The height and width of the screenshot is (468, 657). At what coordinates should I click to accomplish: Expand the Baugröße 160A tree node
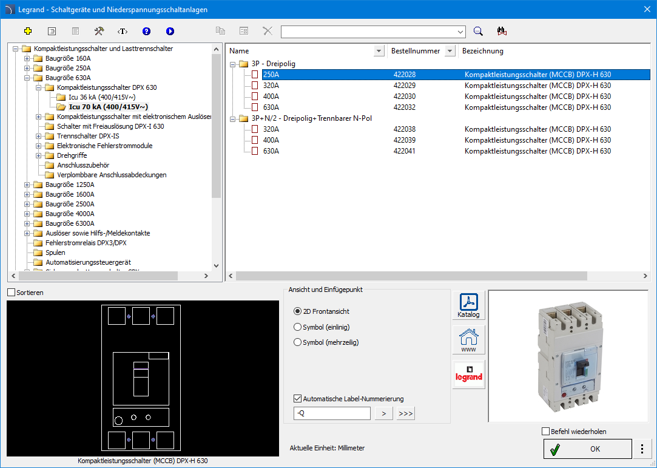27,58
